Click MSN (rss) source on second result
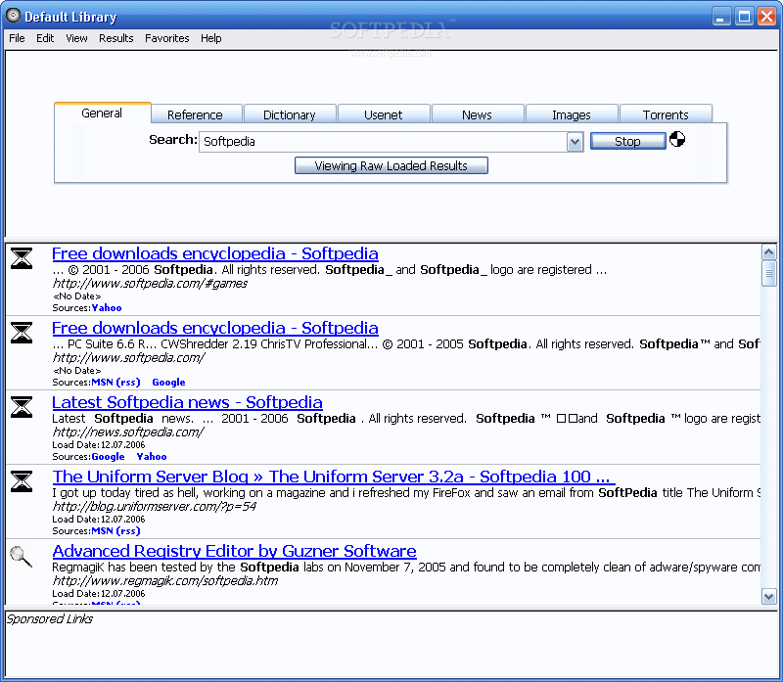 coord(115,383)
